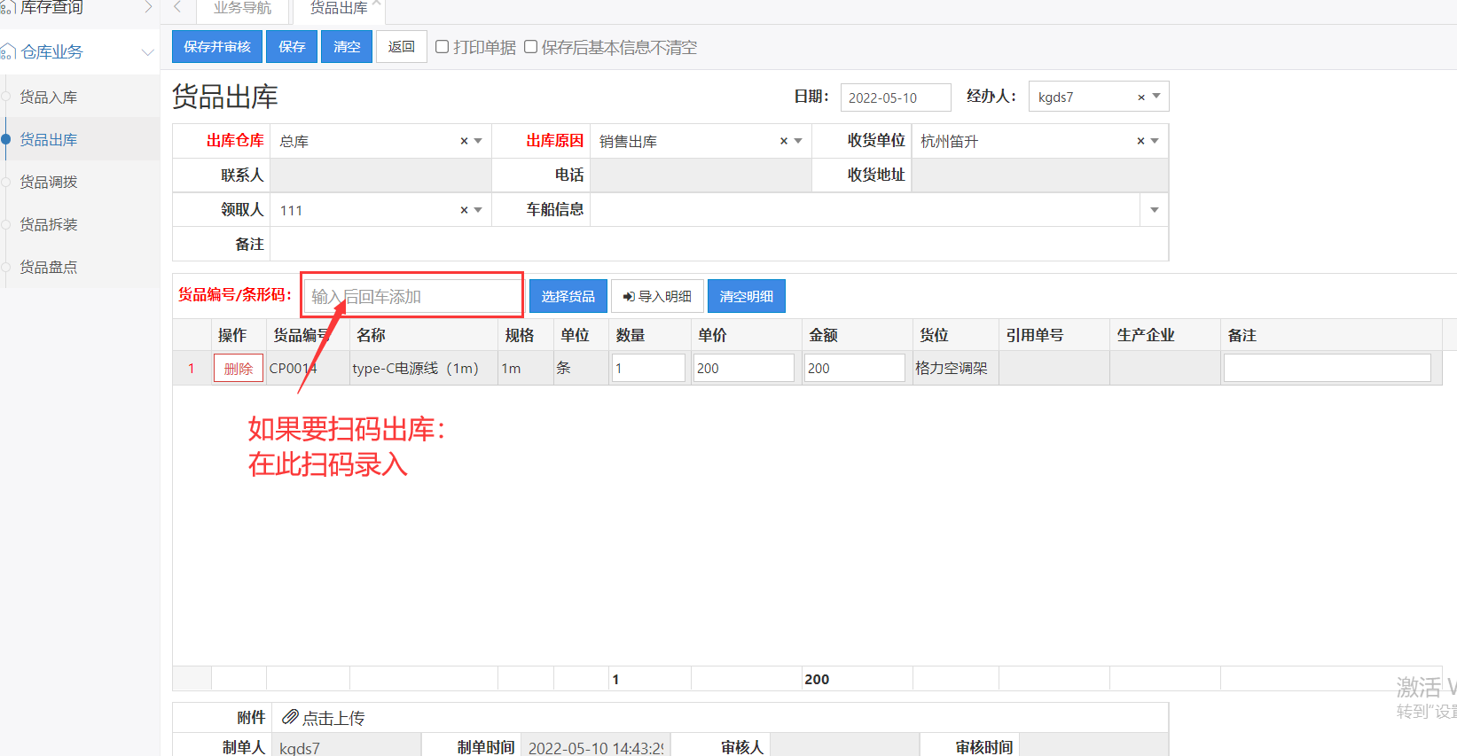Click the 选择货品 button
Viewport: 1457px width, 756px height.
coord(568,296)
